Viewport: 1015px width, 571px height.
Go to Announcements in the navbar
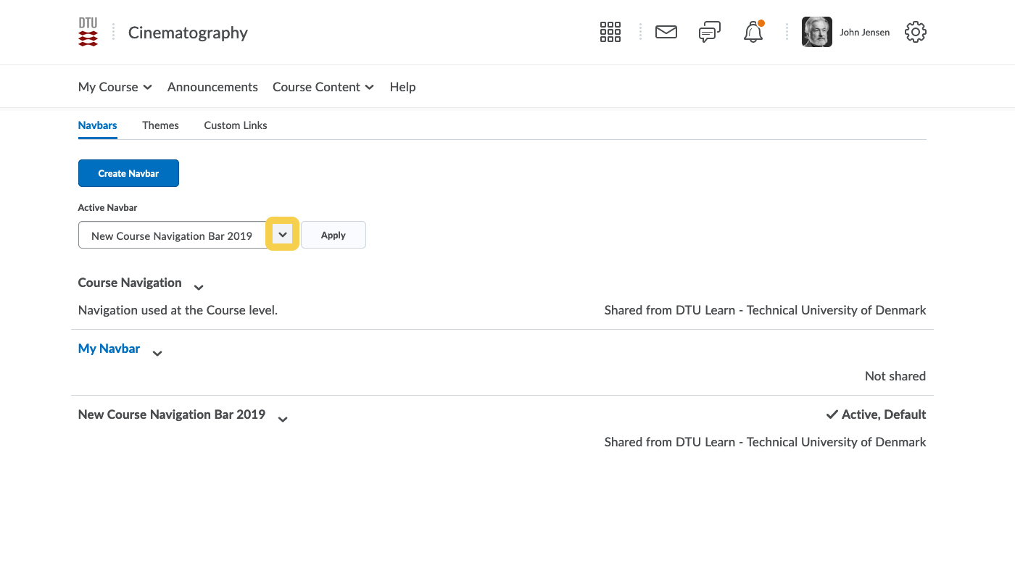point(212,87)
